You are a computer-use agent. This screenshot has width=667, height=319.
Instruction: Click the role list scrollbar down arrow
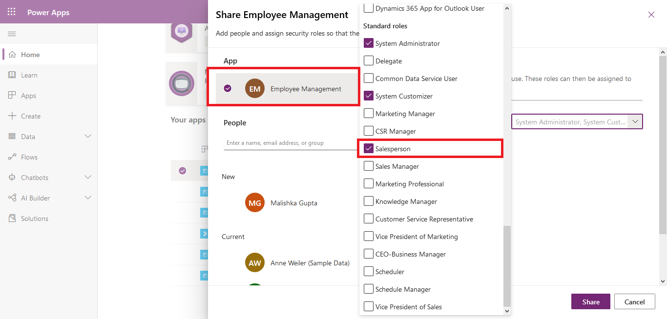(x=507, y=311)
